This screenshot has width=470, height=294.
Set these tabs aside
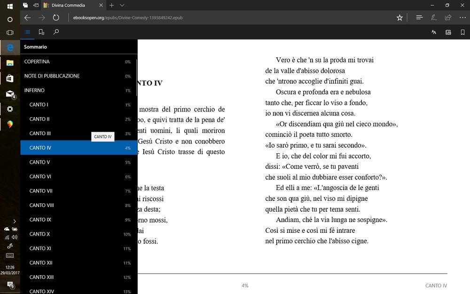[x=36, y=5]
